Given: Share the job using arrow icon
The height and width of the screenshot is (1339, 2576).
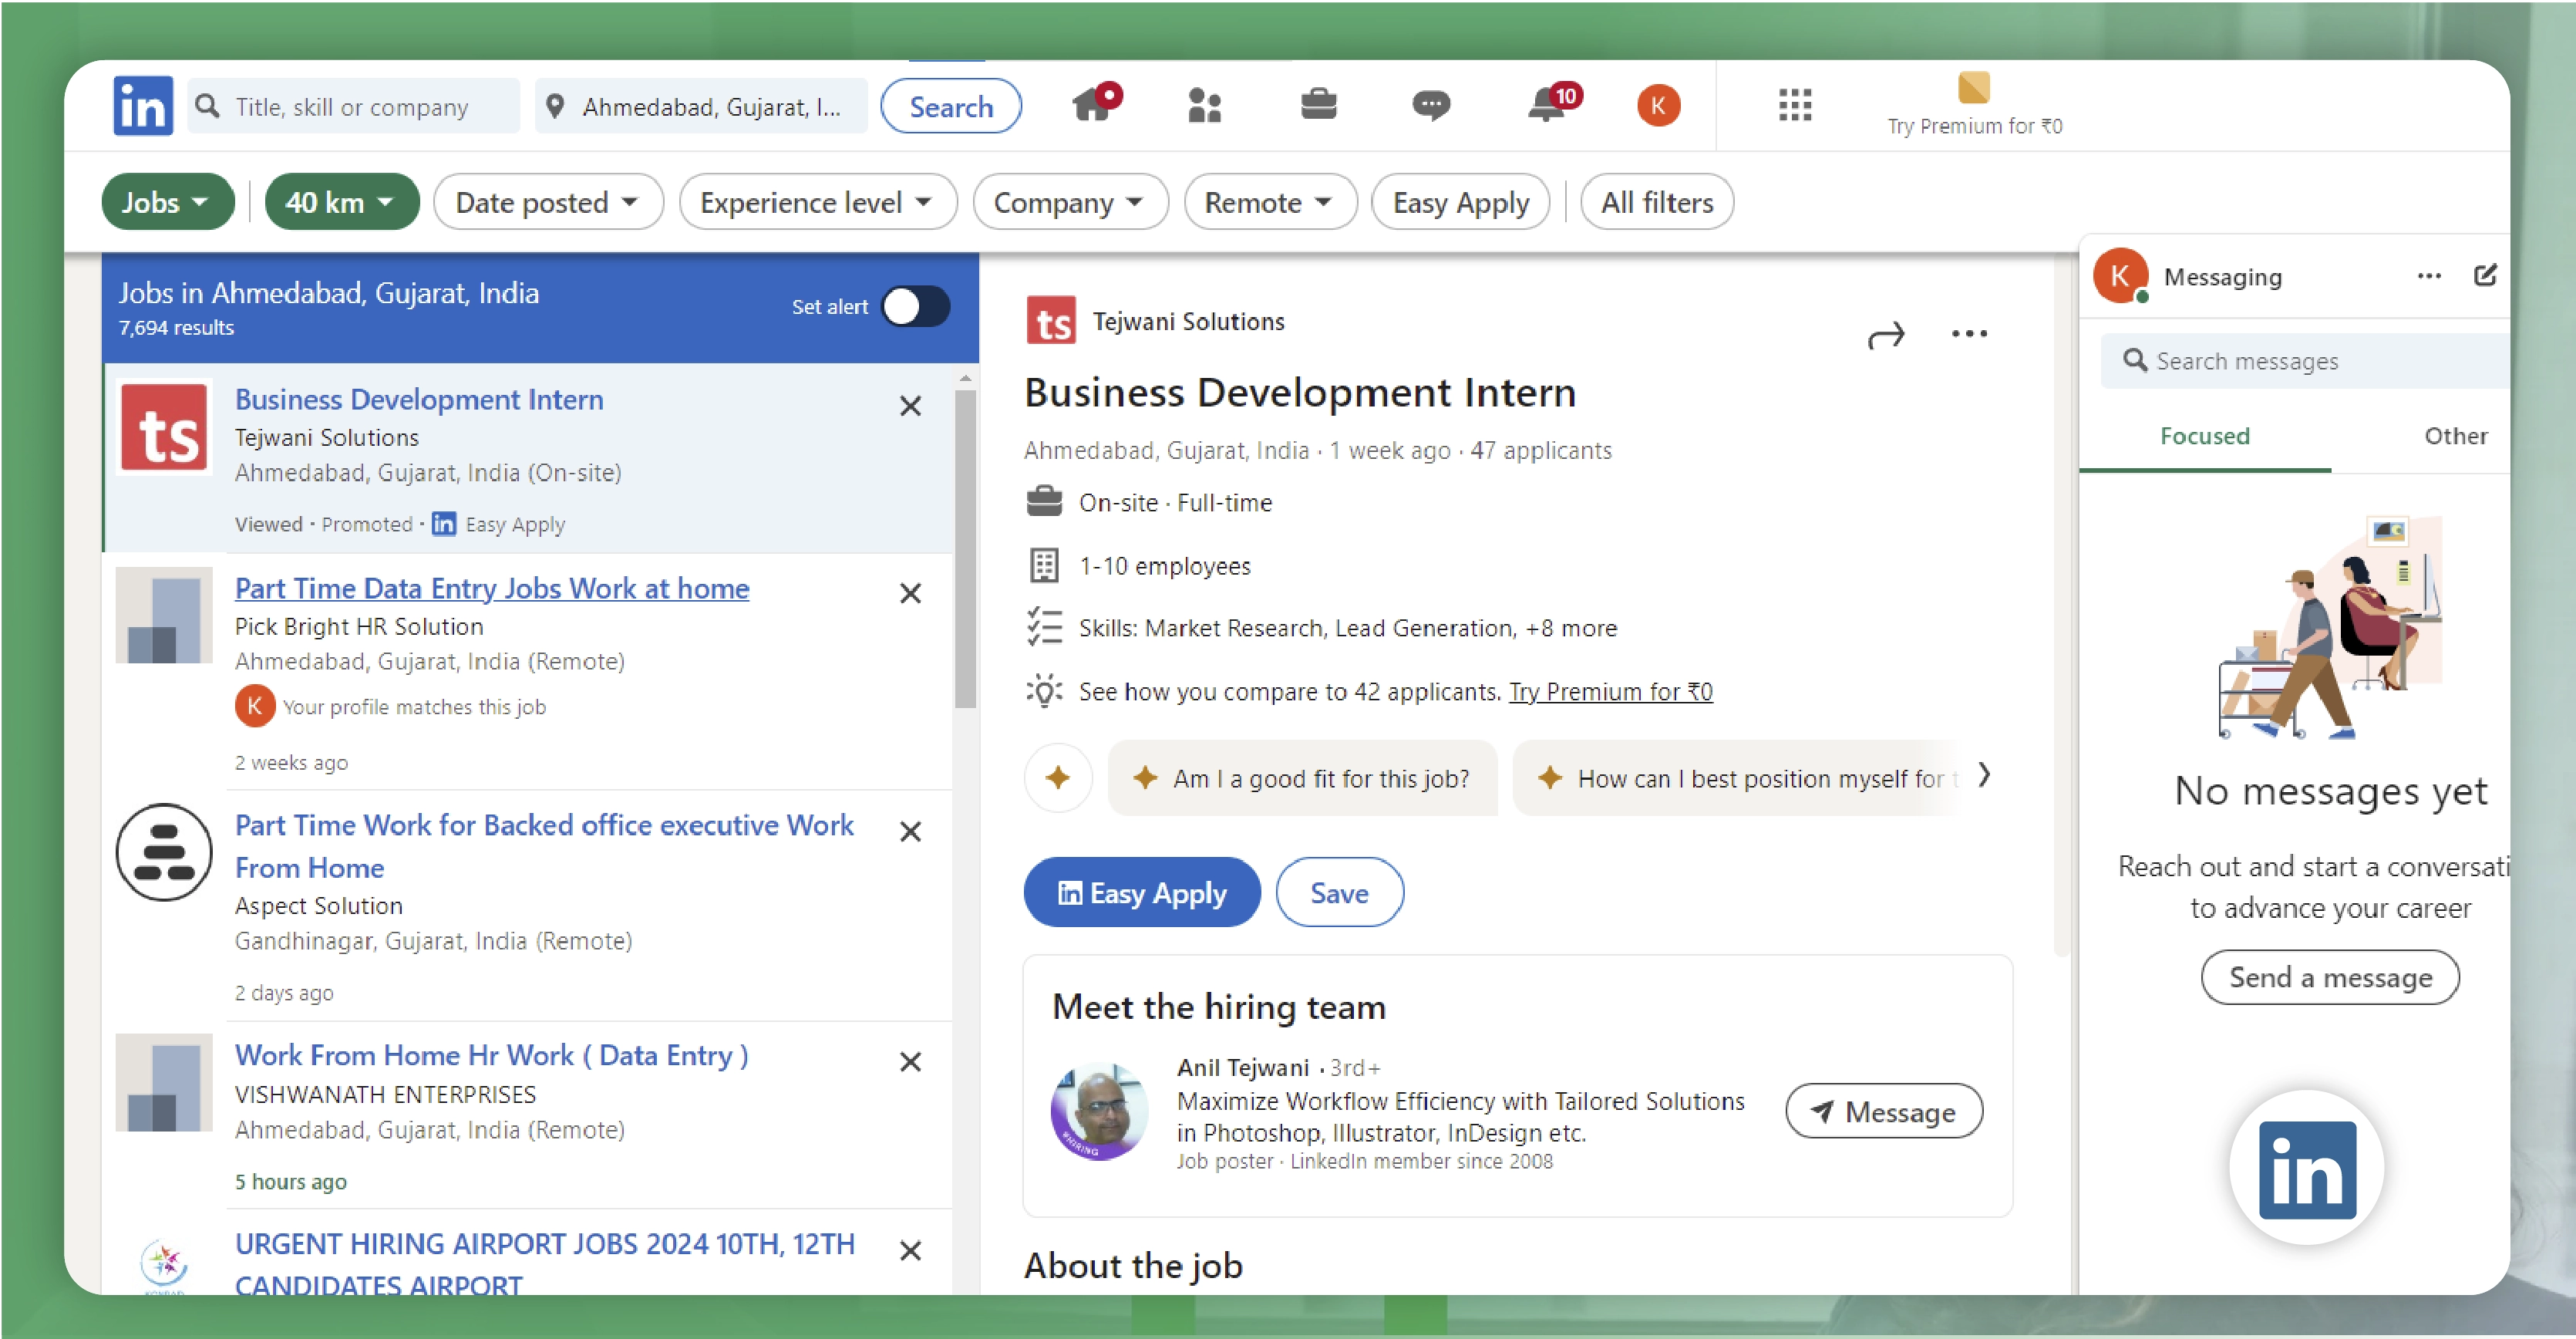Looking at the screenshot, I should point(1886,335).
